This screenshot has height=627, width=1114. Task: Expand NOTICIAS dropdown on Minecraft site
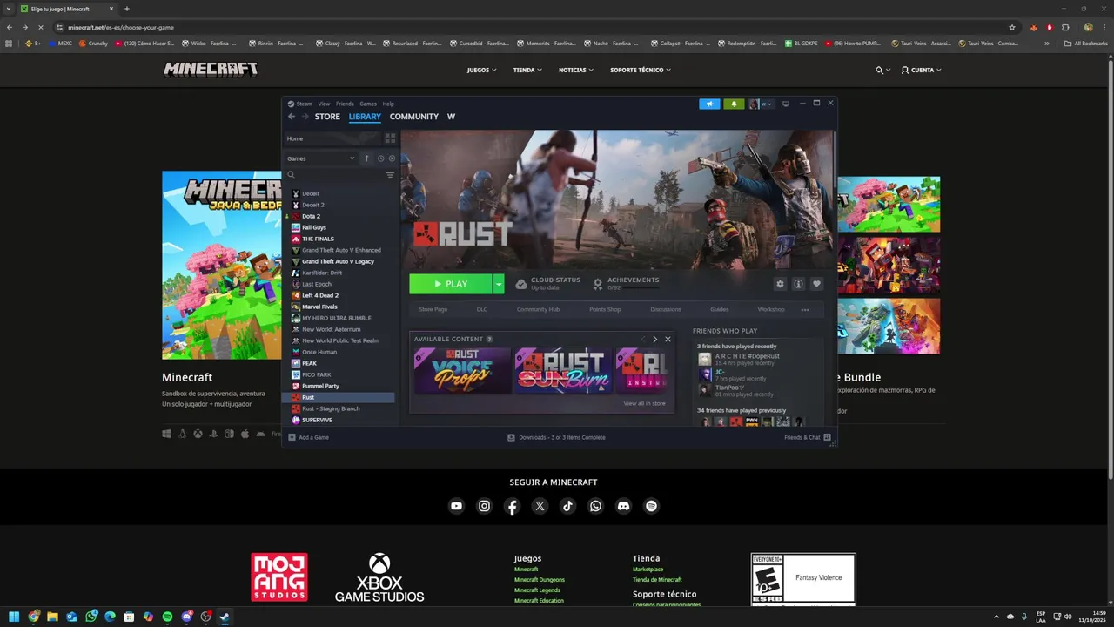click(575, 70)
